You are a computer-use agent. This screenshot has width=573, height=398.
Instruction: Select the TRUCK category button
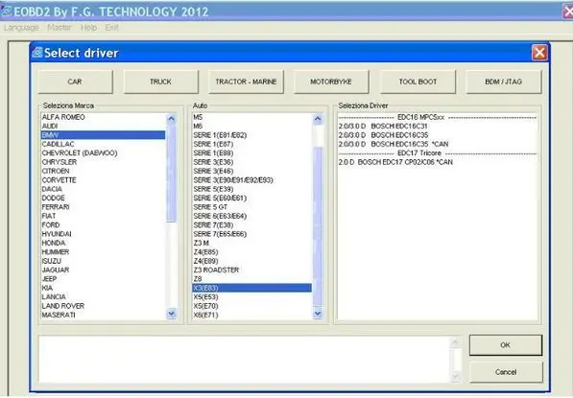coord(161,82)
